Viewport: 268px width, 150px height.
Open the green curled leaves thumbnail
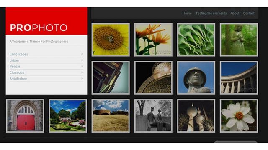(196, 40)
